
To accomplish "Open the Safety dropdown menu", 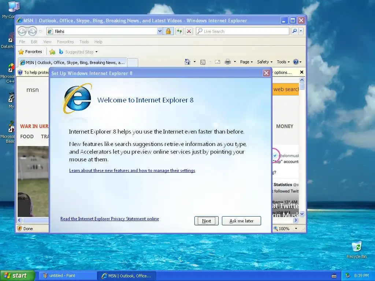I will pyautogui.click(x=265, y=62).
